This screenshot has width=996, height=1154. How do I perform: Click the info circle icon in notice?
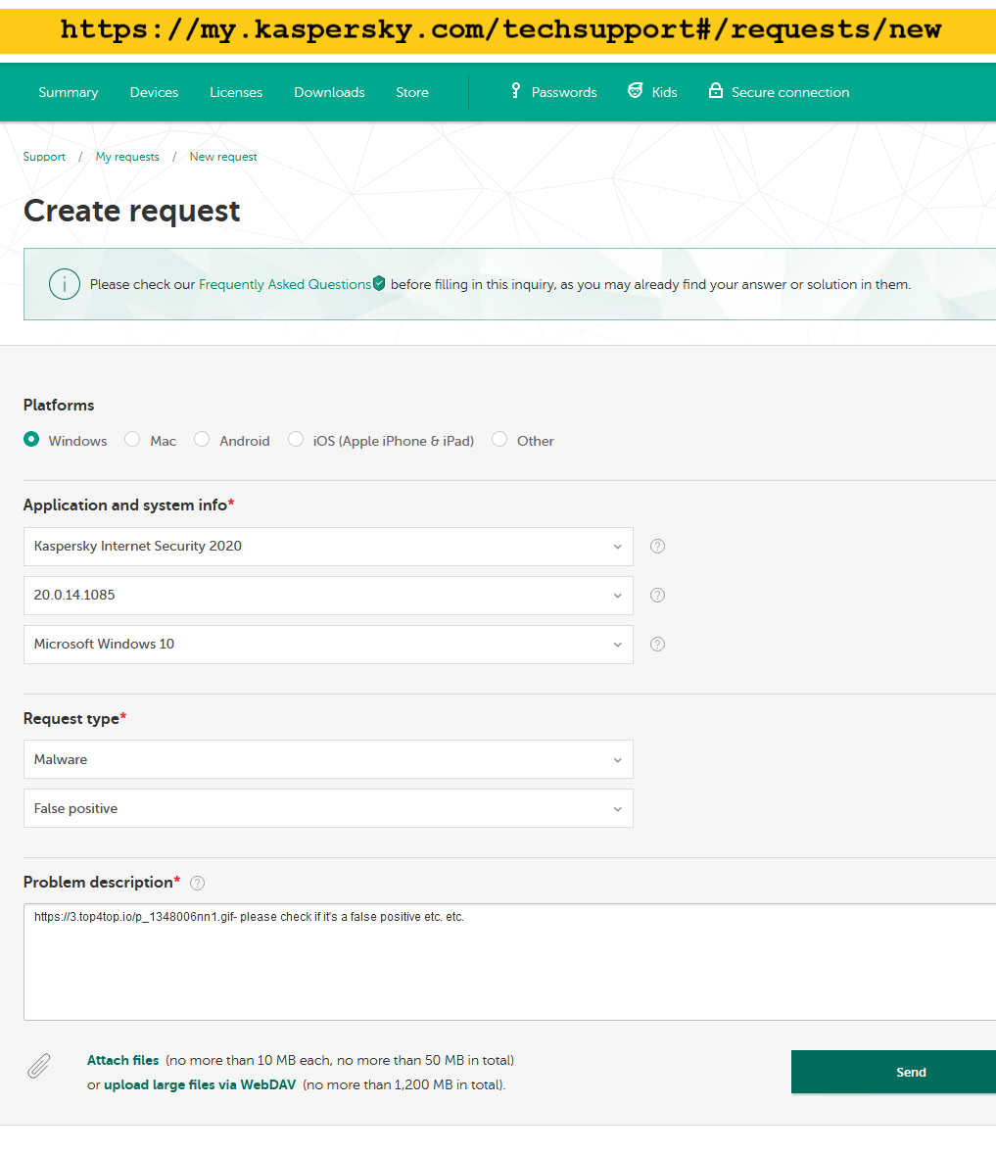65,284
